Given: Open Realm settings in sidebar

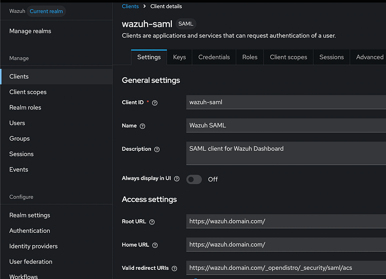Looking at the screenshot, I should [56, 215].
